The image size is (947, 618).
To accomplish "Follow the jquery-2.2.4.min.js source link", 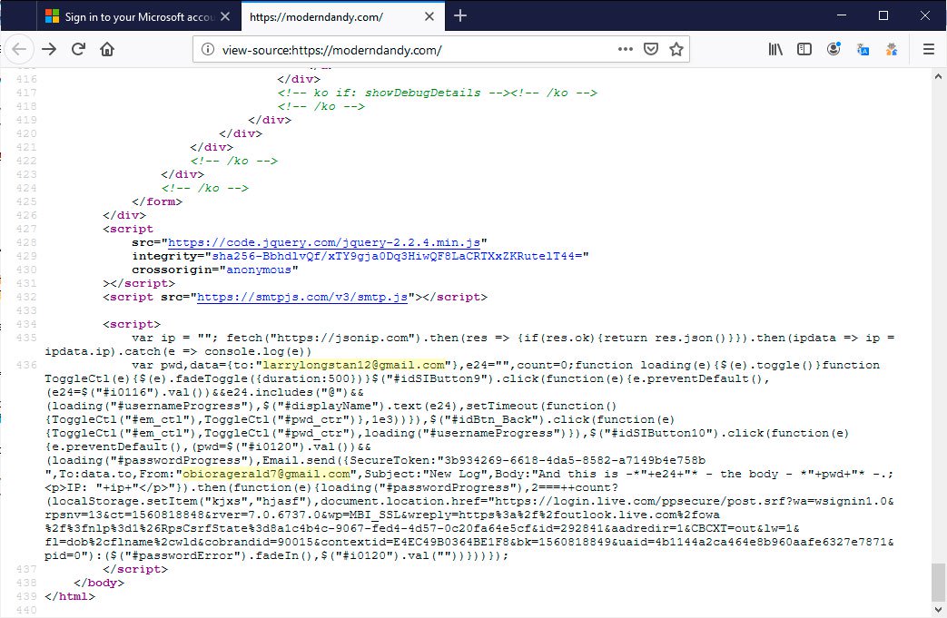I will pyautogui.click(x=324, y=242).
